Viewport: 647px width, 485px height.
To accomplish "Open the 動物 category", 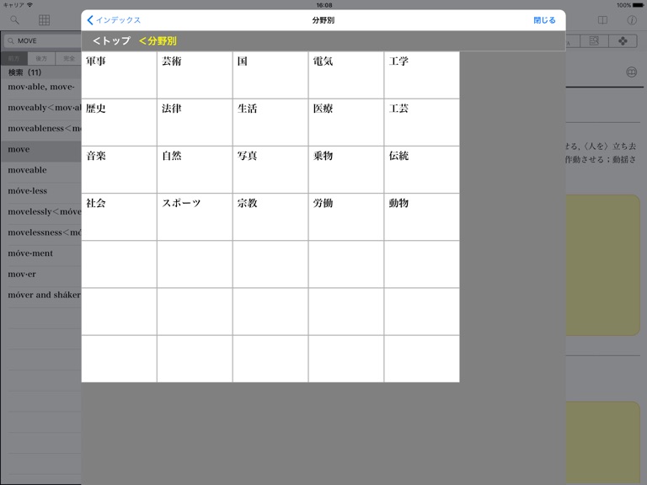I will [422, 217].
